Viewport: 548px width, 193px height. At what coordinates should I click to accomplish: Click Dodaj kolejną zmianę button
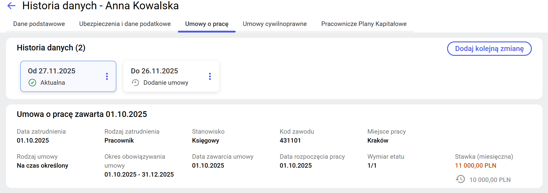[x=489, y=49]
